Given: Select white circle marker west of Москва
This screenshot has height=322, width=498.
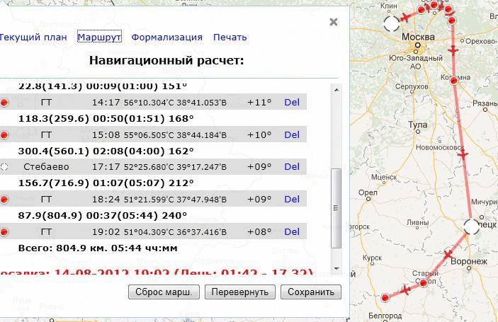Looking at the screenshot, I should coord(391,23).
